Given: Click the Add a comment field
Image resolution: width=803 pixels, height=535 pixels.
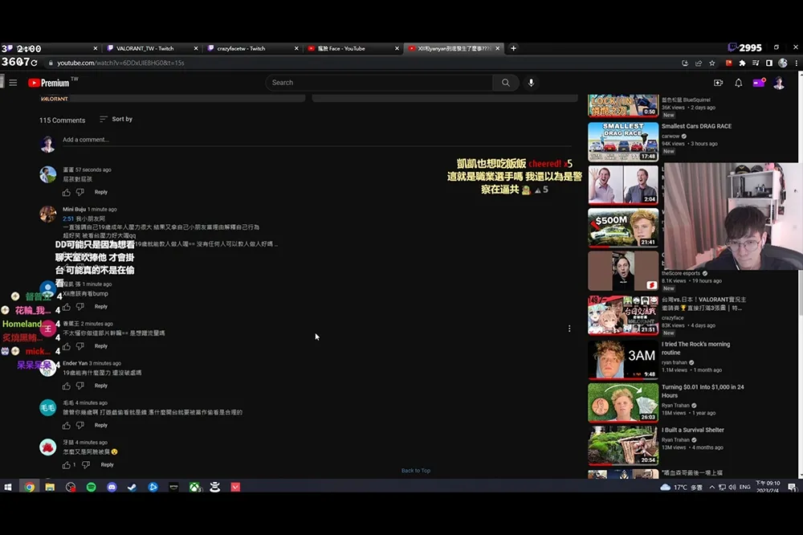Looking at the screenshot, I should pos(316,140).
